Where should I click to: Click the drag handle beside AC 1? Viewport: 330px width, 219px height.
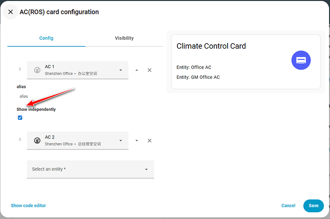[x=20, y=70]
